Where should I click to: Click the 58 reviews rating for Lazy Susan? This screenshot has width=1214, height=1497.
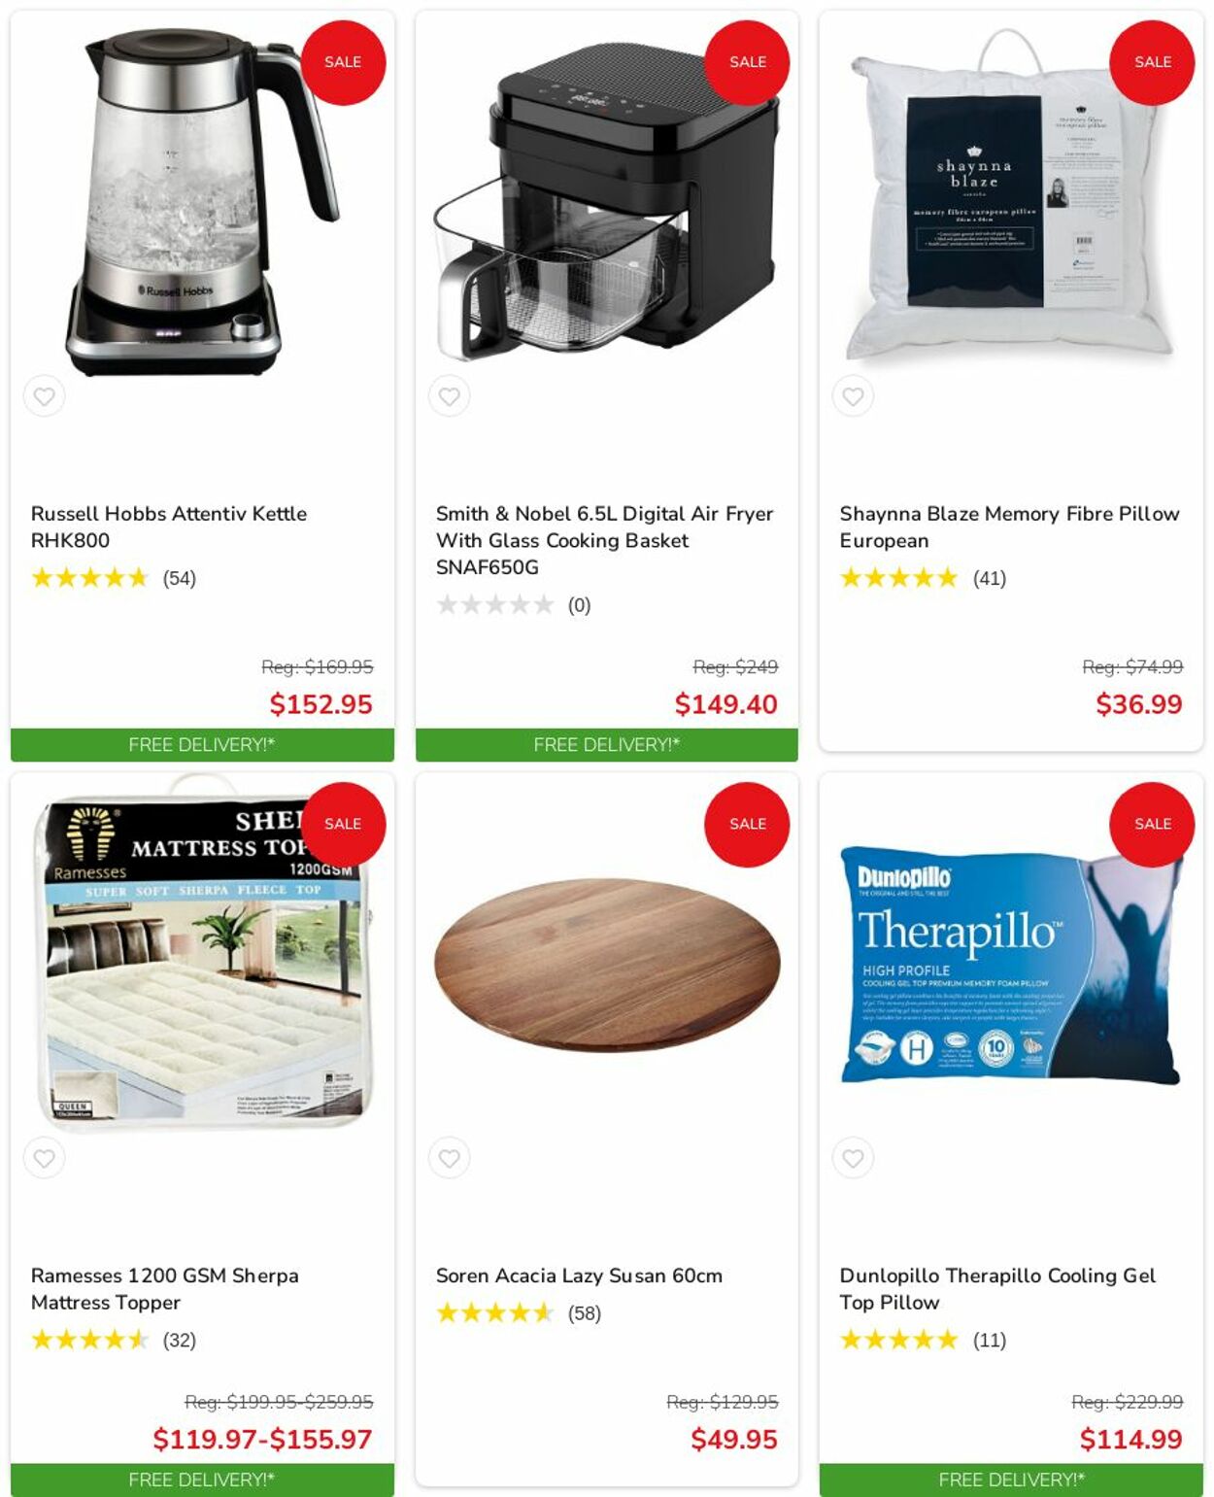[519, 1313]
